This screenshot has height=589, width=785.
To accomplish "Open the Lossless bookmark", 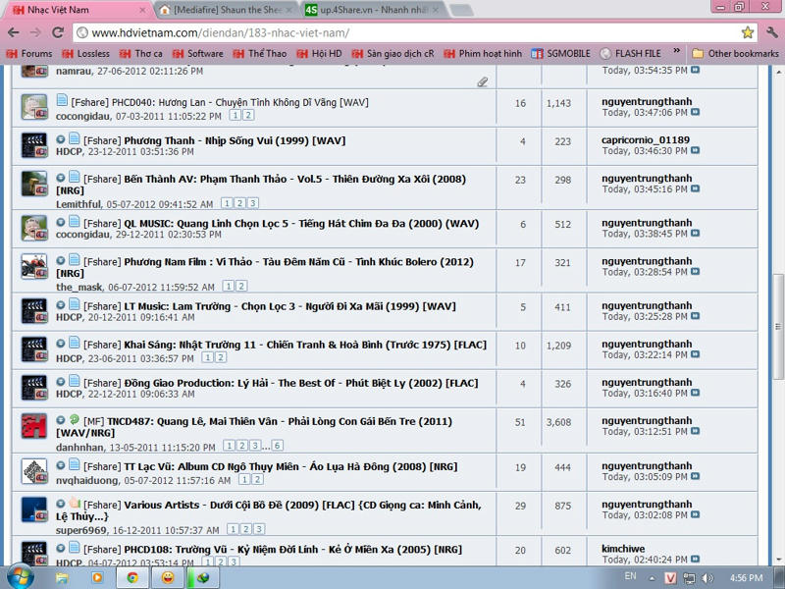I will tap(85, 54).
